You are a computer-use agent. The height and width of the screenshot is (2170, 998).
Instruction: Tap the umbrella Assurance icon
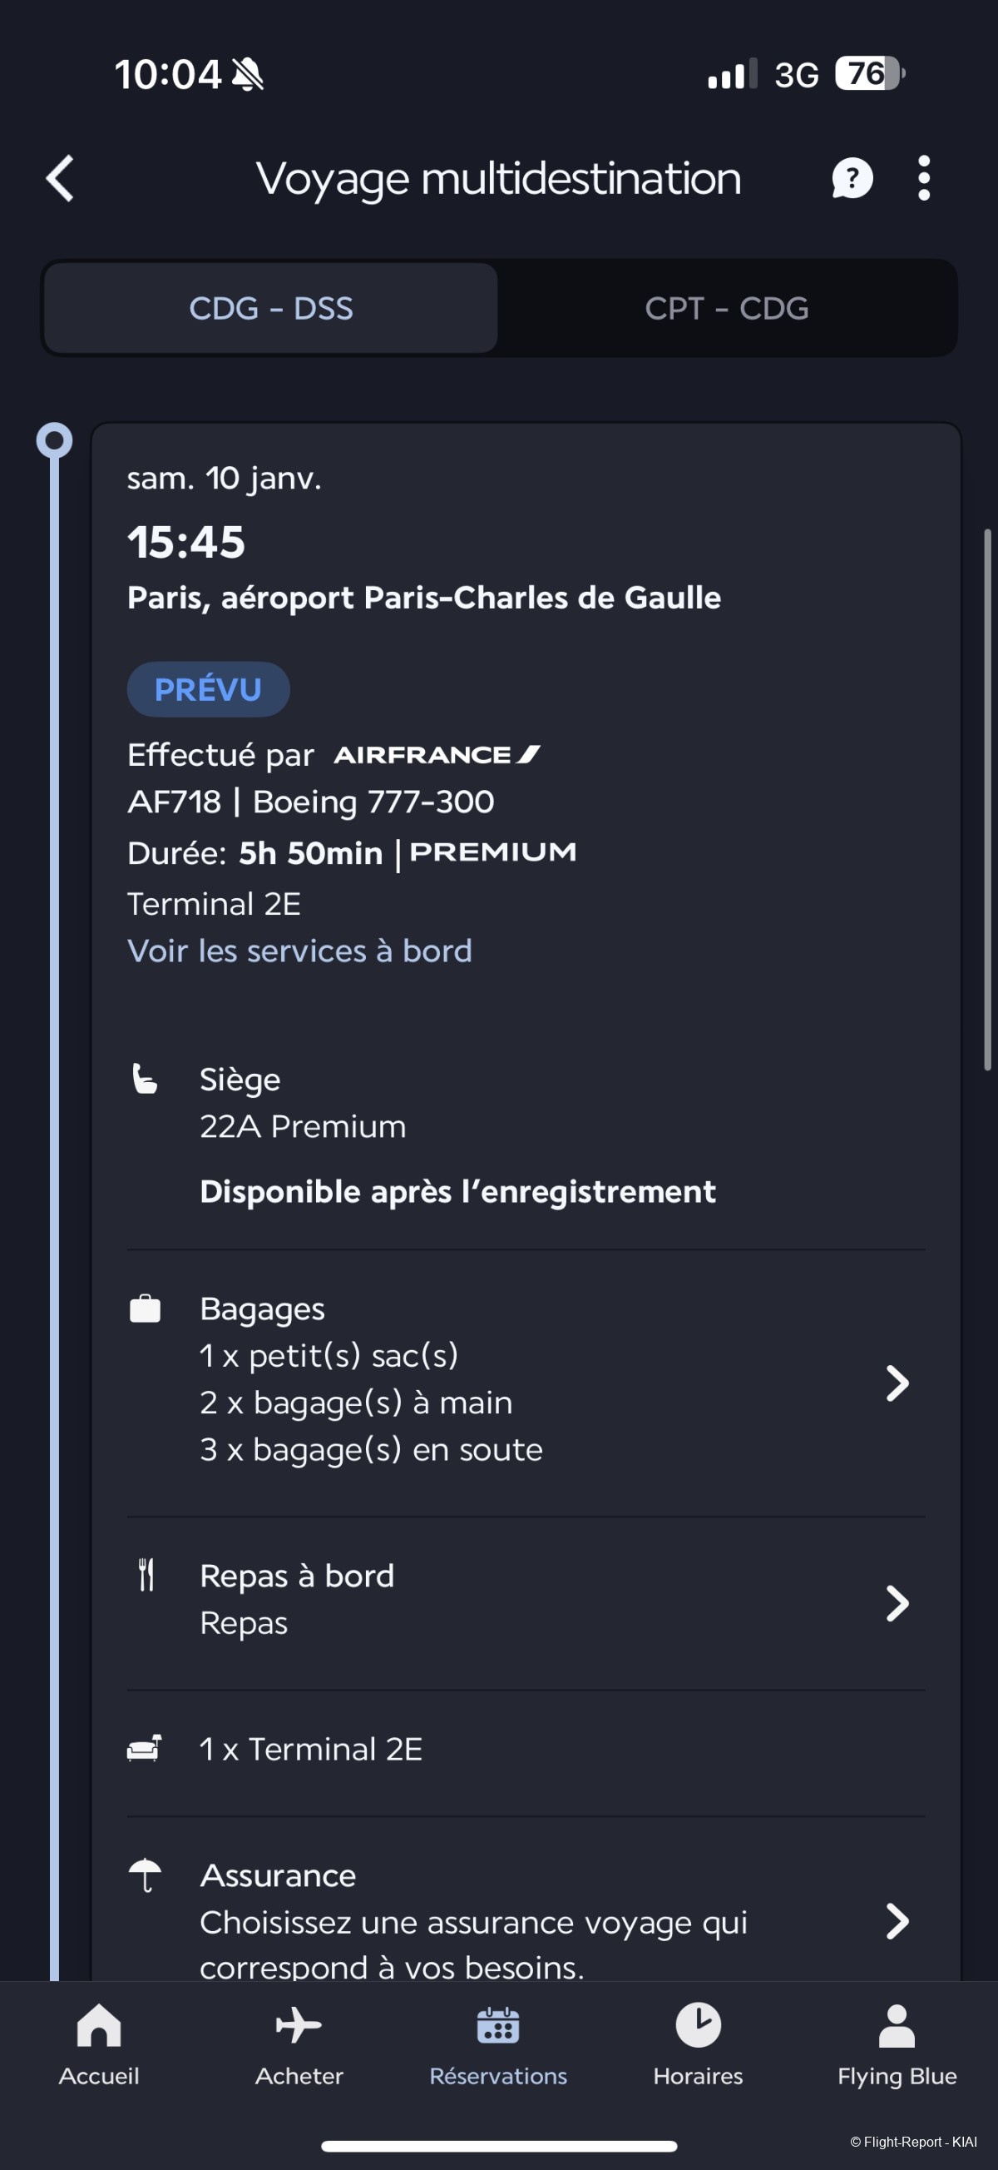pos(145,1875)
